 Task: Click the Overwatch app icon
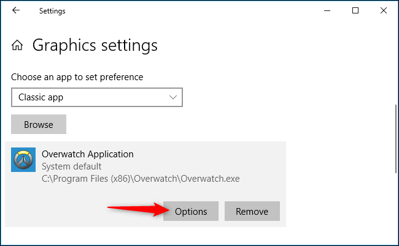(x=23, y=160)
